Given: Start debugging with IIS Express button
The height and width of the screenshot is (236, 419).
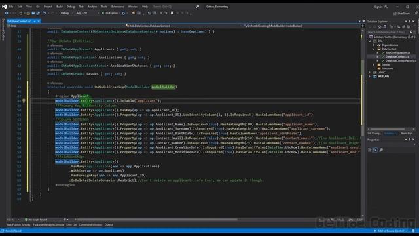Looking at the screenshot, I should coord(110,13).
